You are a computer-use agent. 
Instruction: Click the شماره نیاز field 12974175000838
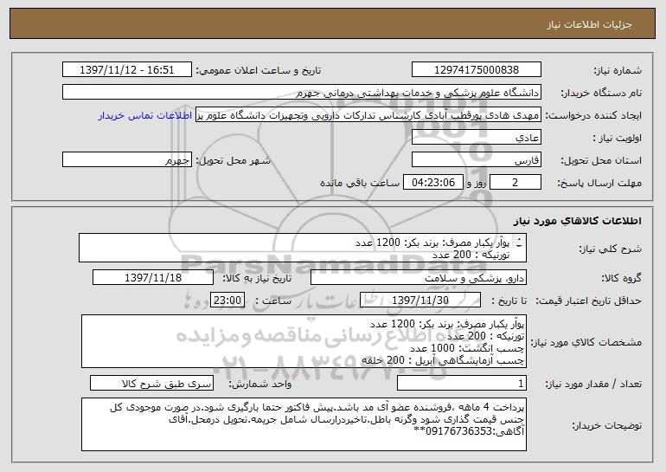pyautogui.click(x=476, y=70)
